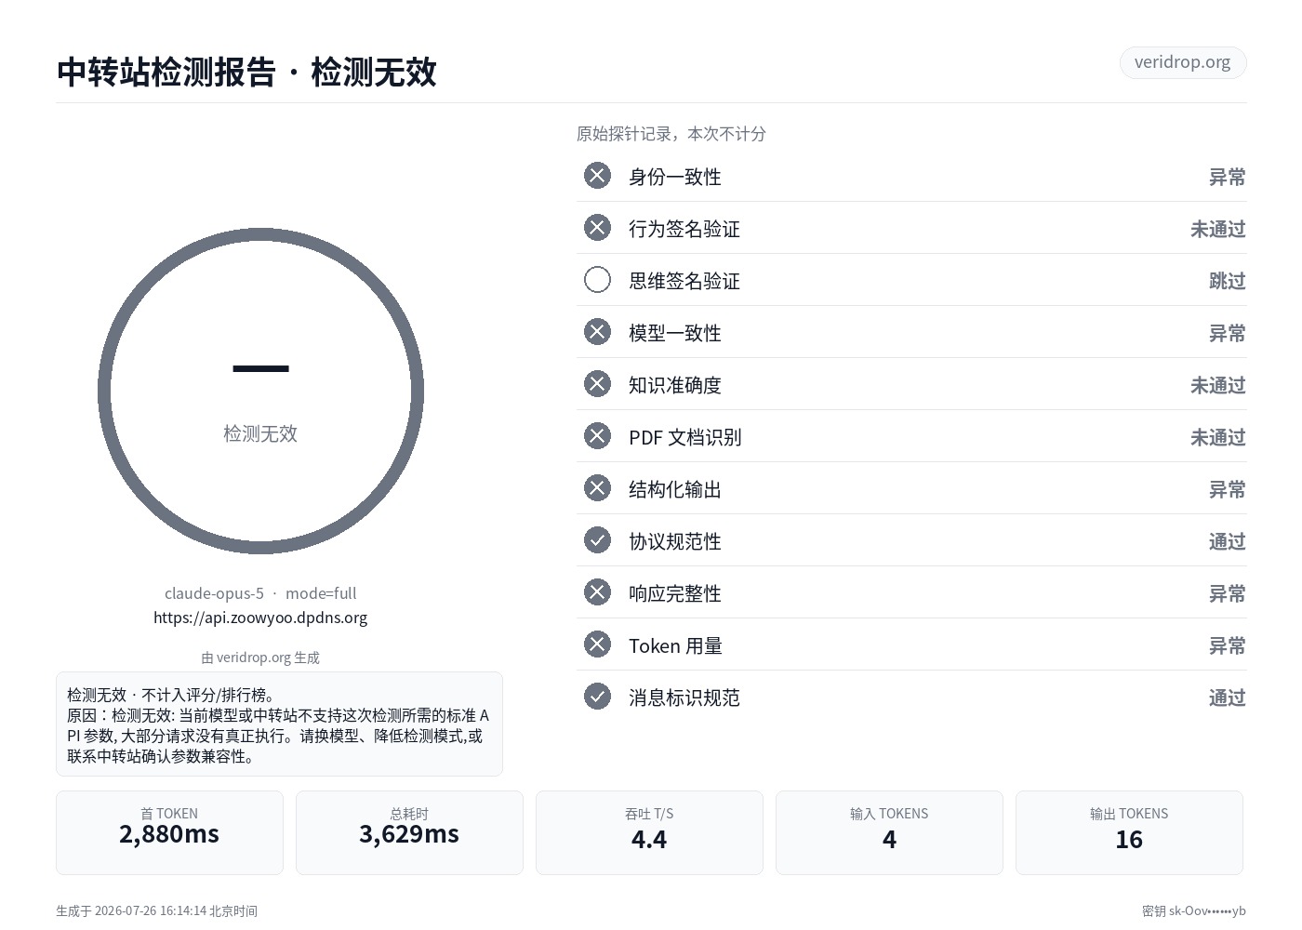Viewport: 1302px width, 930px height.
Task: Open the veridrop.org badge at top right
Action: 1182,62
